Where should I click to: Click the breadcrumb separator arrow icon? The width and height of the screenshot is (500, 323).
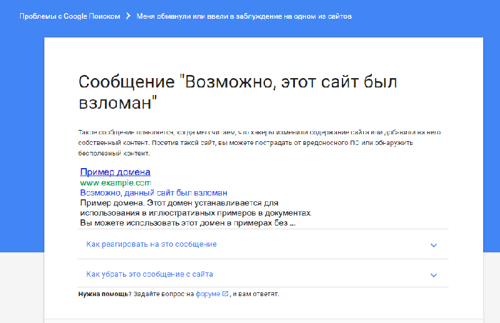click(x=127, y=16)
